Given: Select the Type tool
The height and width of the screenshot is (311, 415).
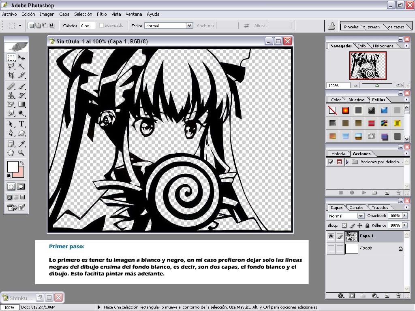Looking at the screenshot, I should coord(21,124).
